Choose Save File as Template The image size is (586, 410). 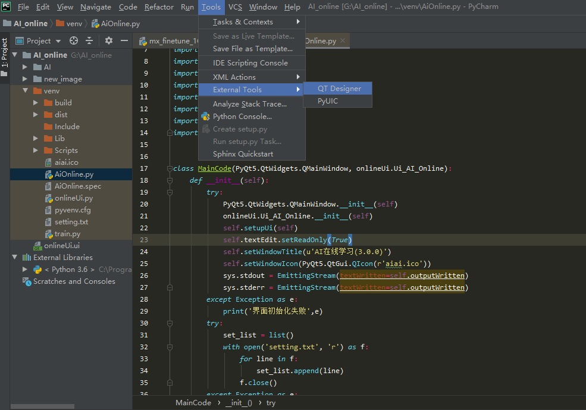(252, 49)
